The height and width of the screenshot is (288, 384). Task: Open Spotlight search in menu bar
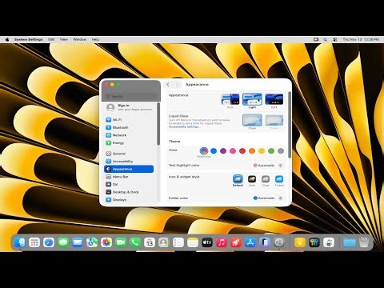pos(326,39)
